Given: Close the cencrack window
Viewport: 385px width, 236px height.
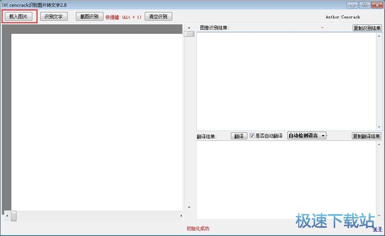Looking at the screenshot, I should pos(377,5).
